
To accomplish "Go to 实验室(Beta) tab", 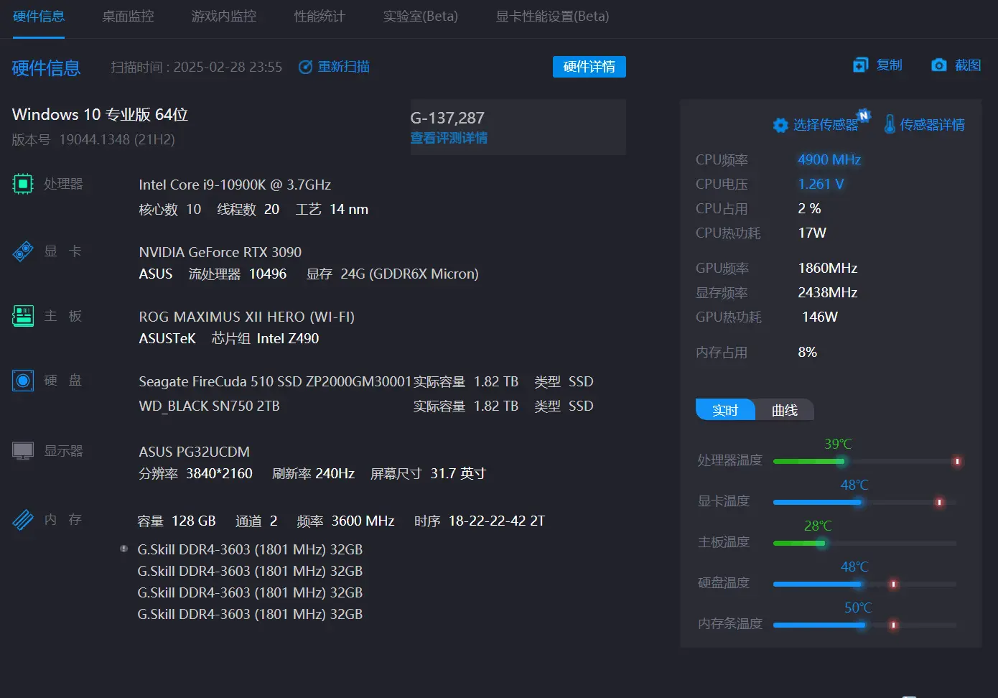I will tap(421, 16).
